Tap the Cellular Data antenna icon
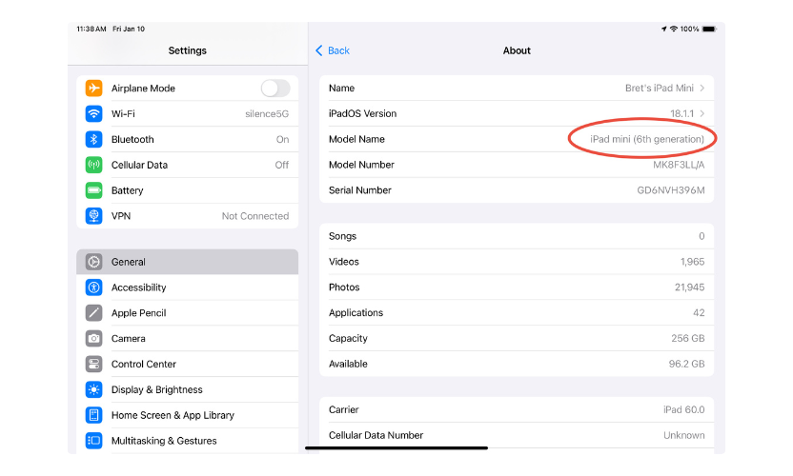Viewport: 793px width, 476px height. click(93, 165)
